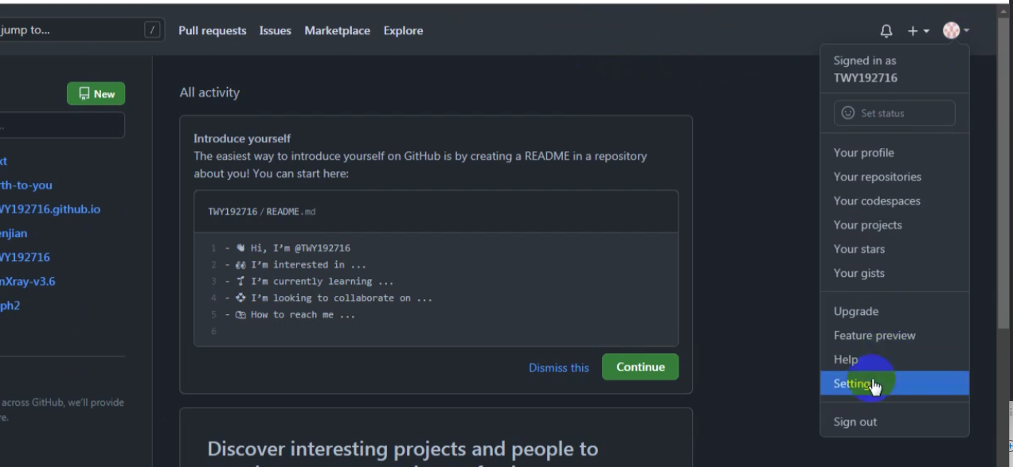
Task: Open the notifications bell icon
Action: [886, 31]
